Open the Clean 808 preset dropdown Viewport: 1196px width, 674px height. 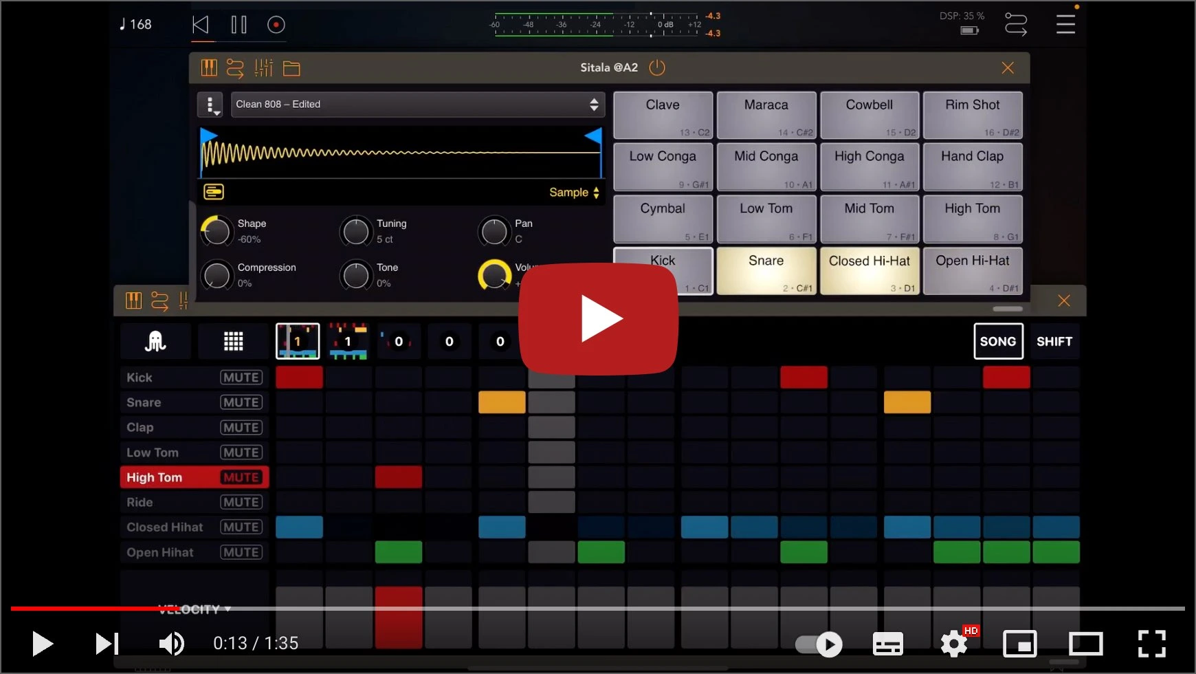tap(417, 105)
